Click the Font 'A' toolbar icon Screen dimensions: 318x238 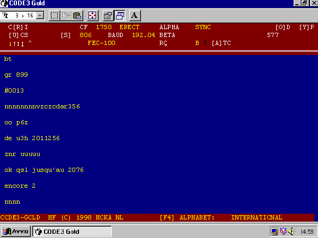click(x=135, y=15)
